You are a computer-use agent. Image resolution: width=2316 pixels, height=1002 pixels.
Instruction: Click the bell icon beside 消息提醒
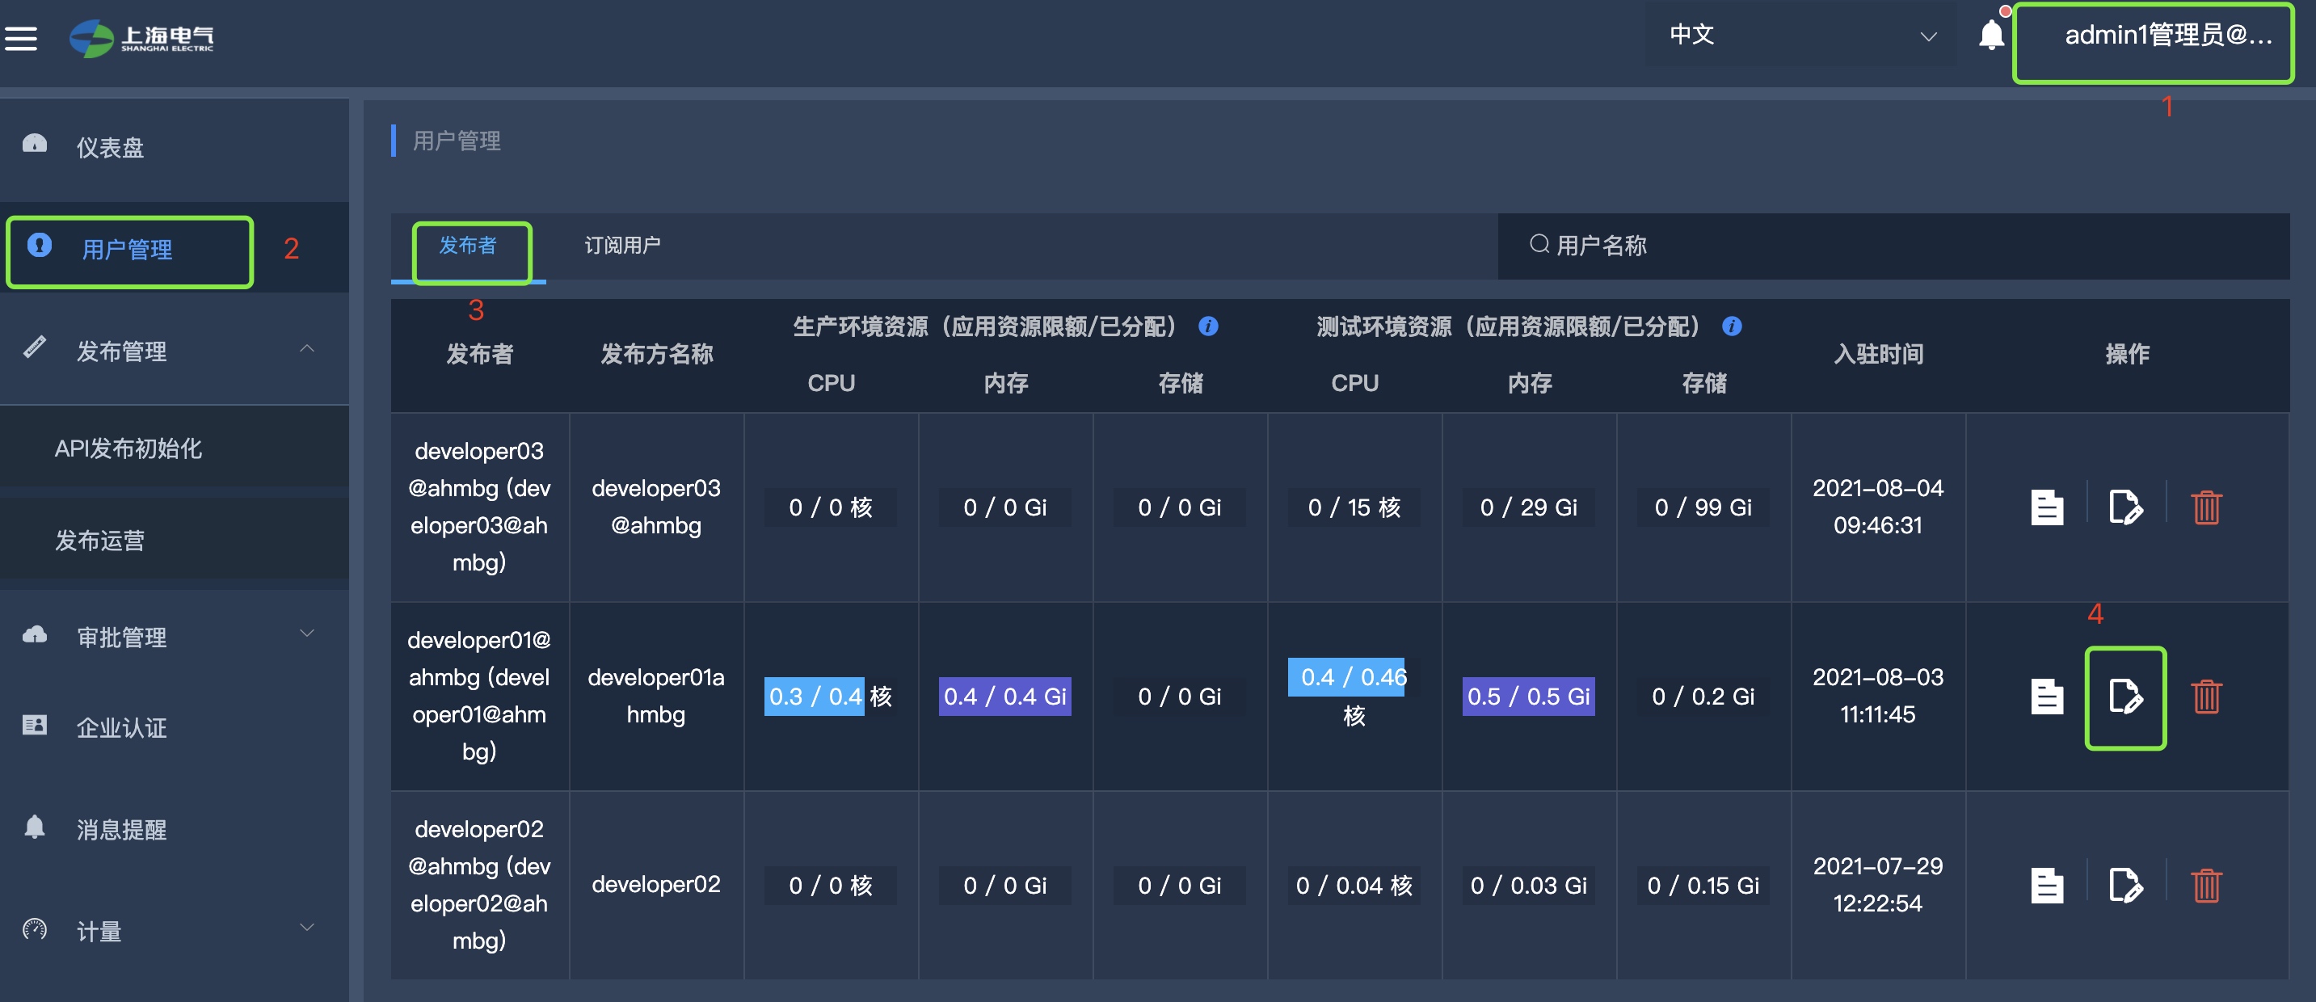pos(34,827)
